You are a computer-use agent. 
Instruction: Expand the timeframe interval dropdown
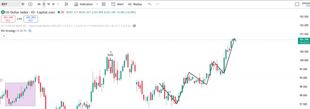tap(58, 4)
